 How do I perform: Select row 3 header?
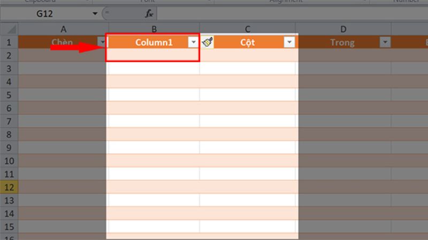(9, 69)
